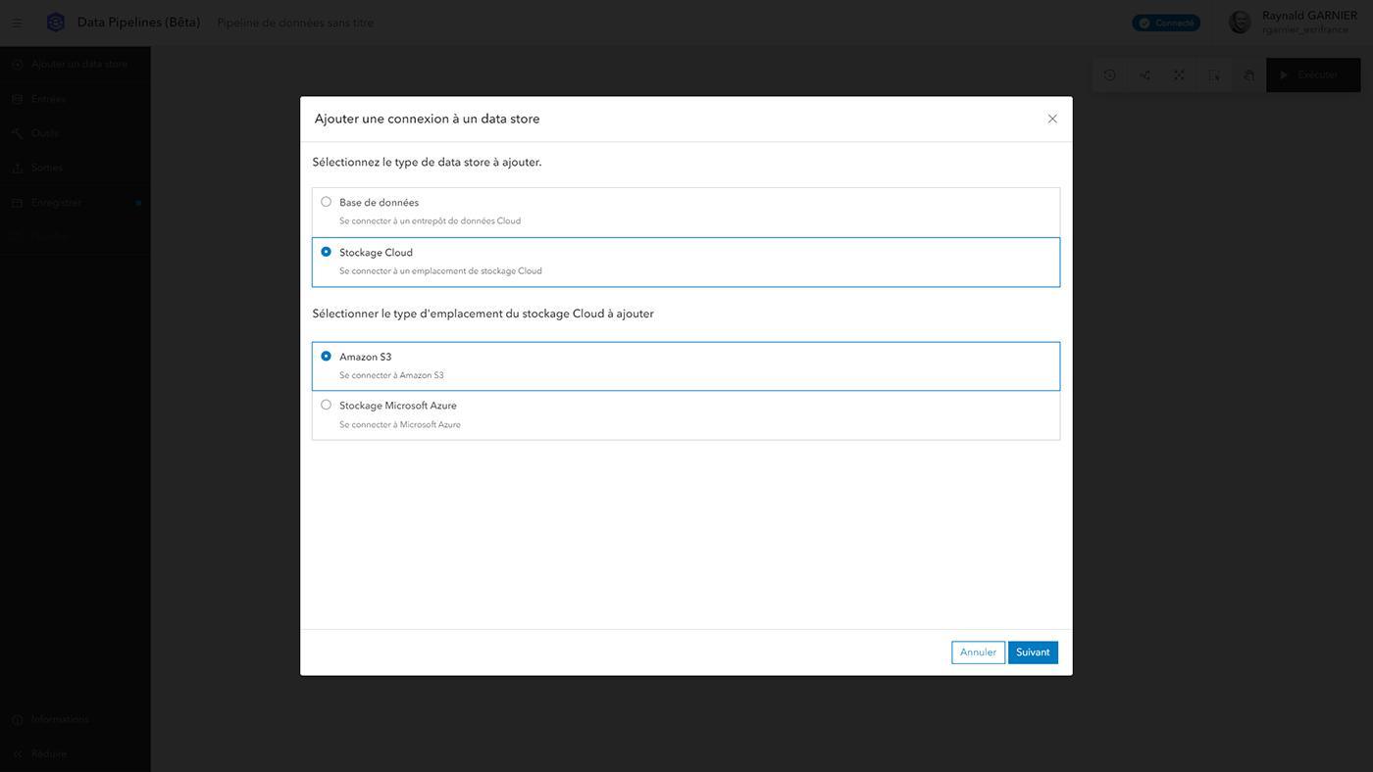The image size is (1373, 772).
Task: Open the Sorties sidebar panel
Action: [76, 168]
